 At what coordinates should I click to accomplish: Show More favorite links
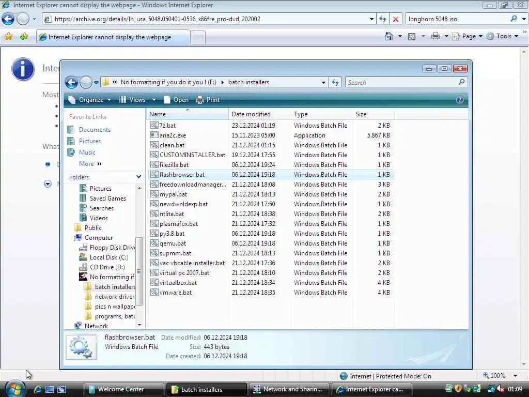[90, 164]
